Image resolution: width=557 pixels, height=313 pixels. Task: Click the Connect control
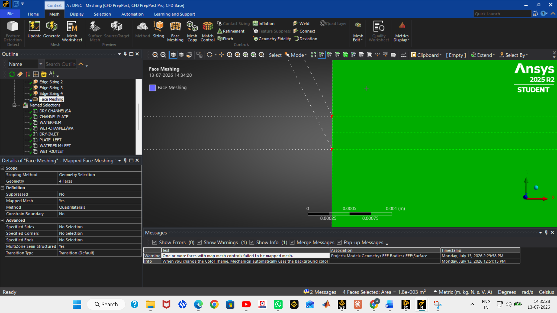[x=304, y=31]
